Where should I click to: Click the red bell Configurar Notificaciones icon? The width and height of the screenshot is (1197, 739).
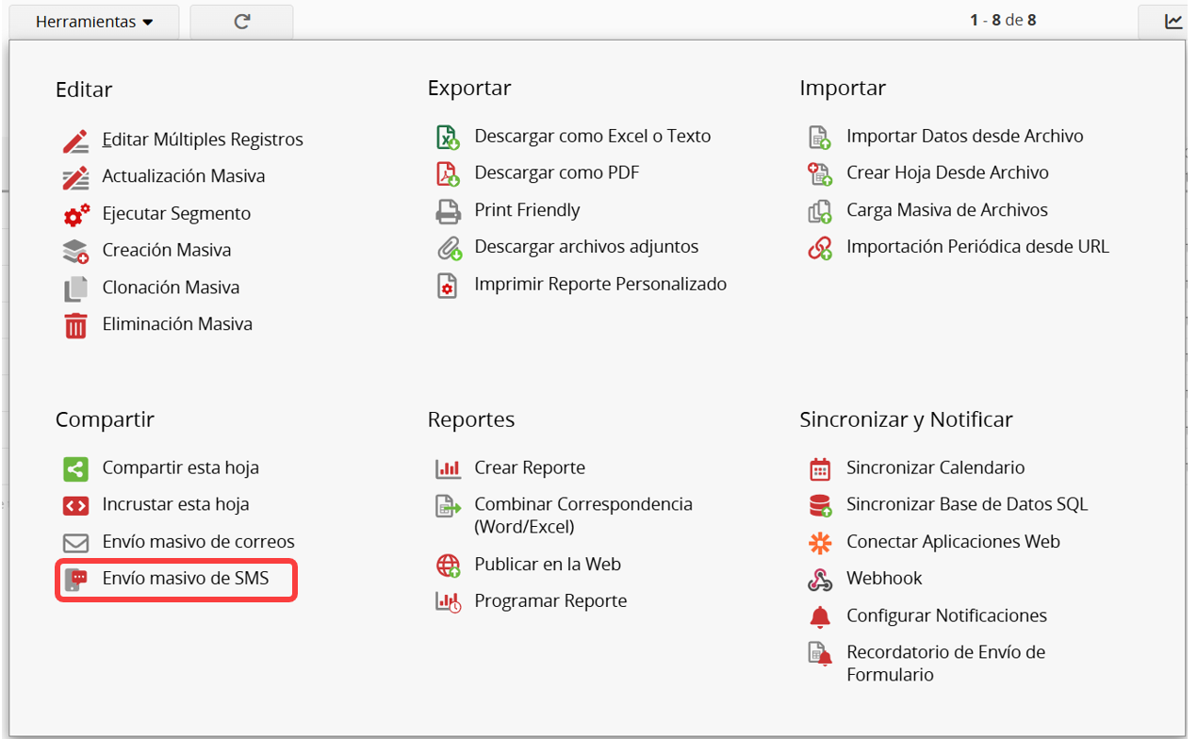click(x=820, y=616)
